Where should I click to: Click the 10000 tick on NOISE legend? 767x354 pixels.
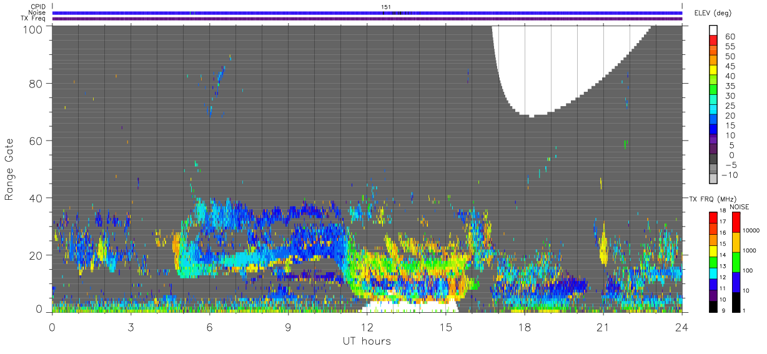[753, 230]
